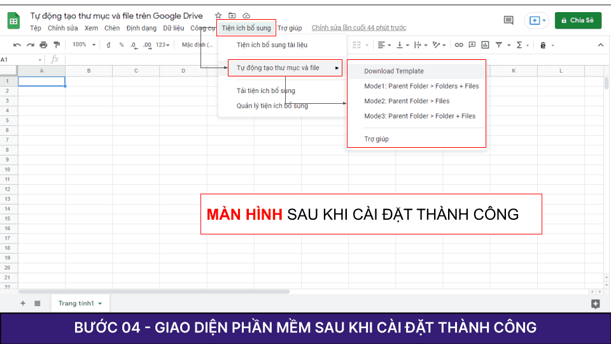
Task: Click the insert link icon
Action: point(459,45)
